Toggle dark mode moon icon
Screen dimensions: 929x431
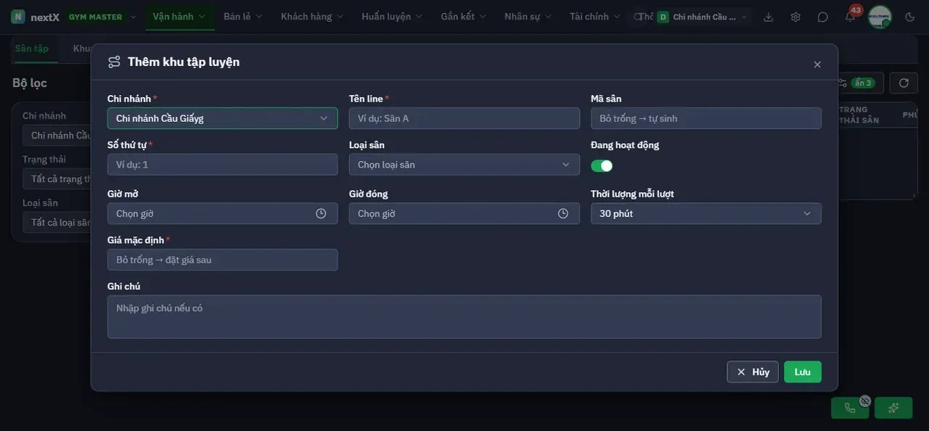pyautogui.click(x=910, y=17)
